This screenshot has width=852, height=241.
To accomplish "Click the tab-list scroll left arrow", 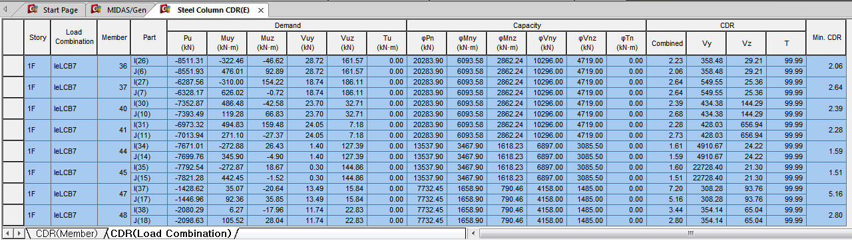I will [6, 10].
